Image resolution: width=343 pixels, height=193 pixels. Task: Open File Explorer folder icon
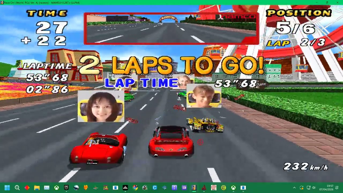[37, 188]
